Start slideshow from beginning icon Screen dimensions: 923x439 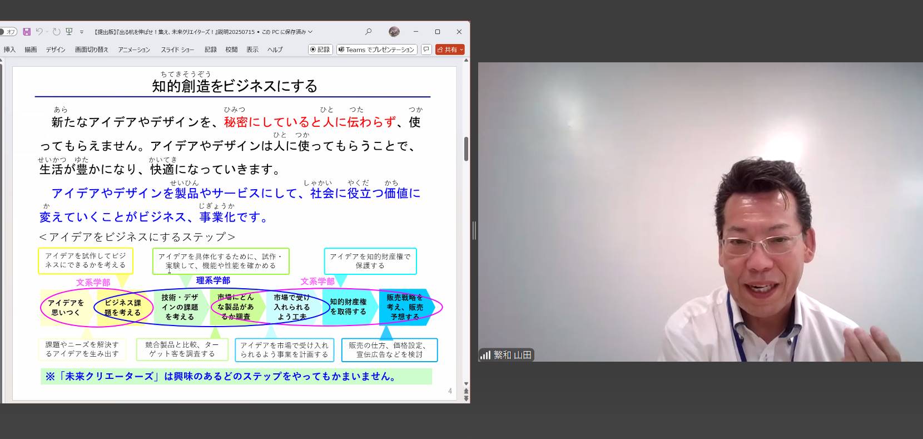[69, 32]
